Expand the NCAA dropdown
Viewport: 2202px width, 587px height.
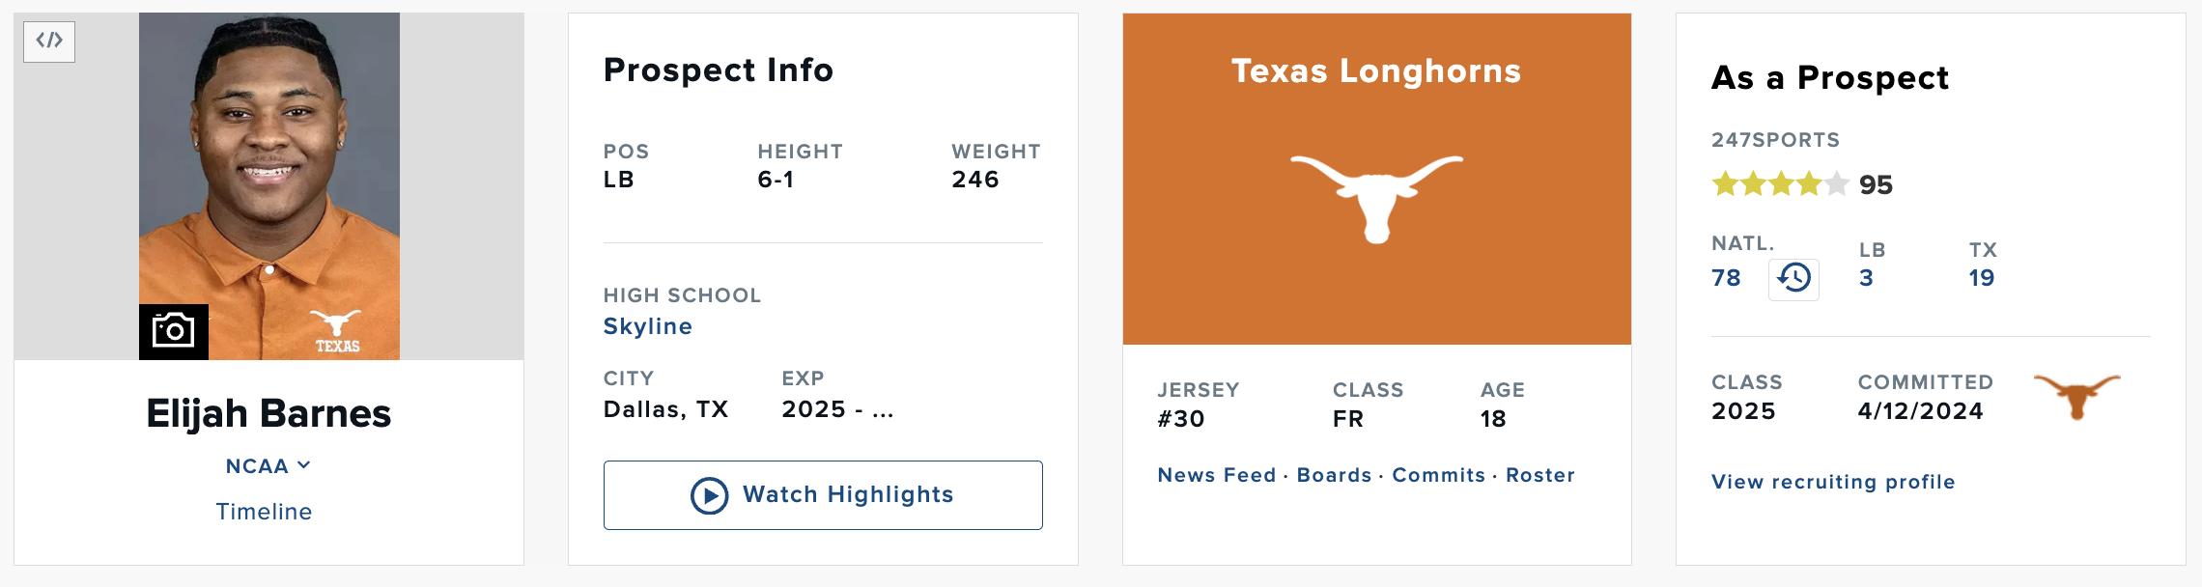pyautogui.click(x=268, y=466)
